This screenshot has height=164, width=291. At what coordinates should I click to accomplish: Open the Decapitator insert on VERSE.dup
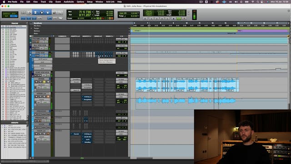point(87,99)
